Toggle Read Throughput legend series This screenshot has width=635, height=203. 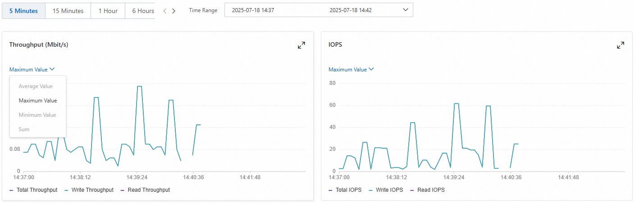(145, 190)
